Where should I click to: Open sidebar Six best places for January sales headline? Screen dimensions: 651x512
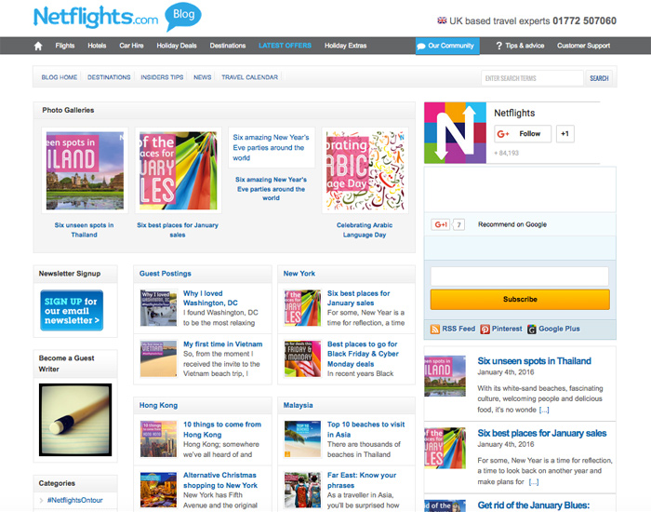542,433
